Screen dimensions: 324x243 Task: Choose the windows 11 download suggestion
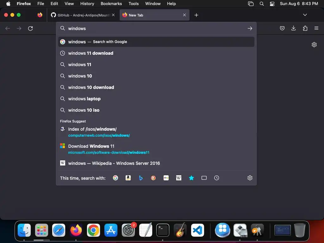click(x=156, y=53)
